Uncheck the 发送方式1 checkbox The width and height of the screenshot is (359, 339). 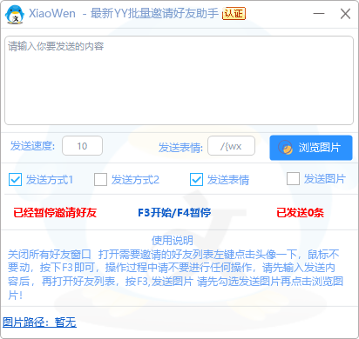click(15, 179)
